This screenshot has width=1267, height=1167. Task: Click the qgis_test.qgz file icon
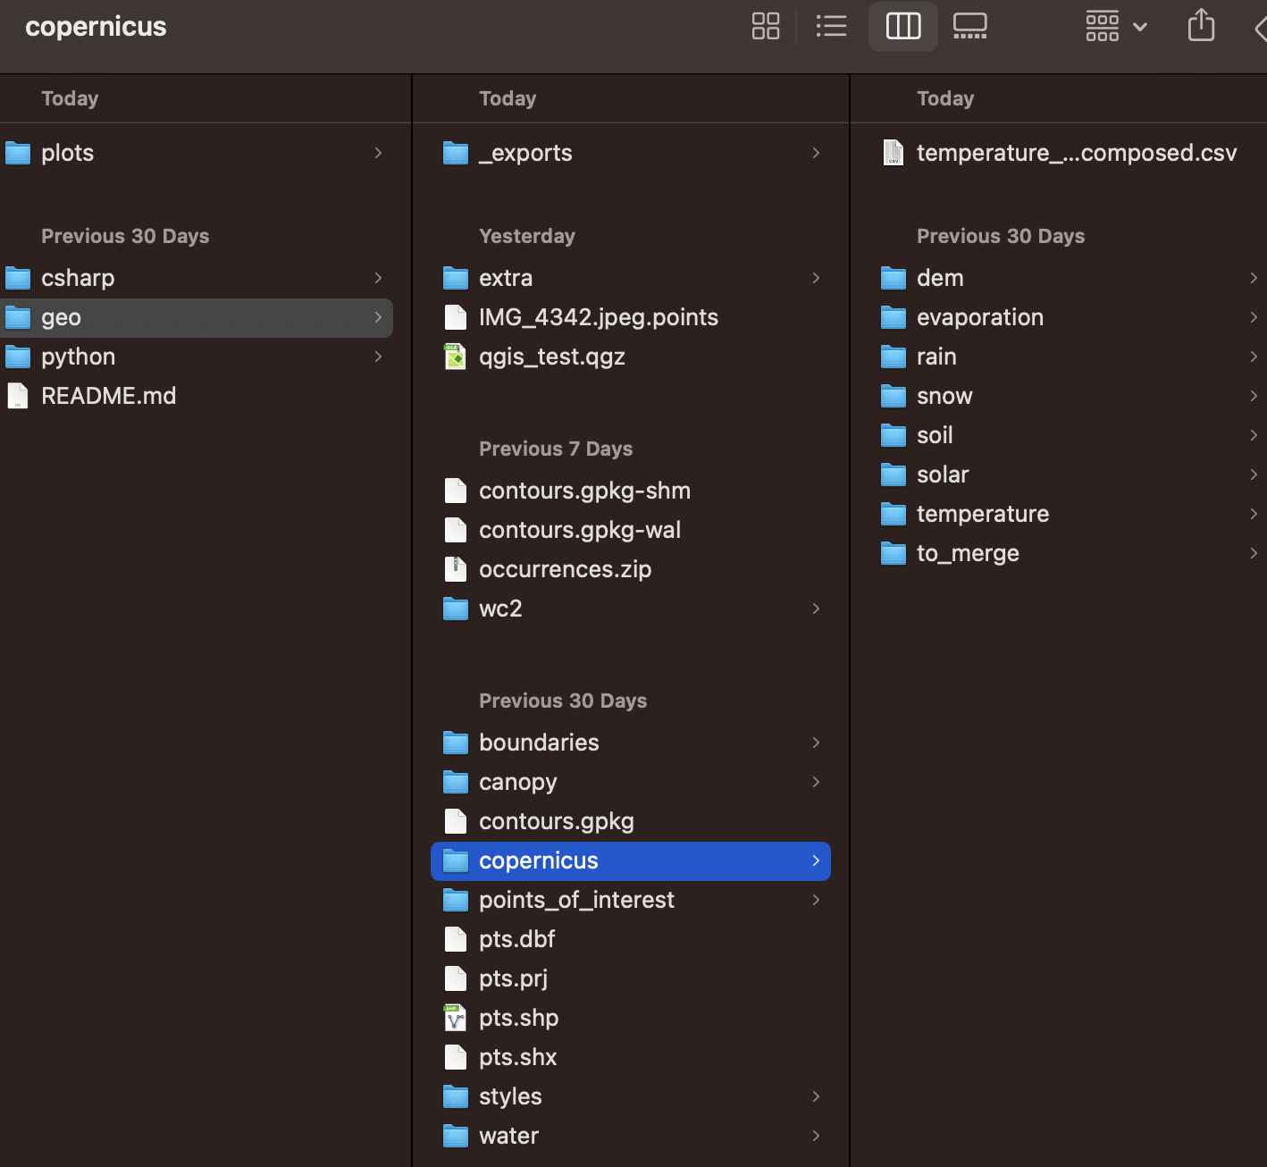click(456, 357)
